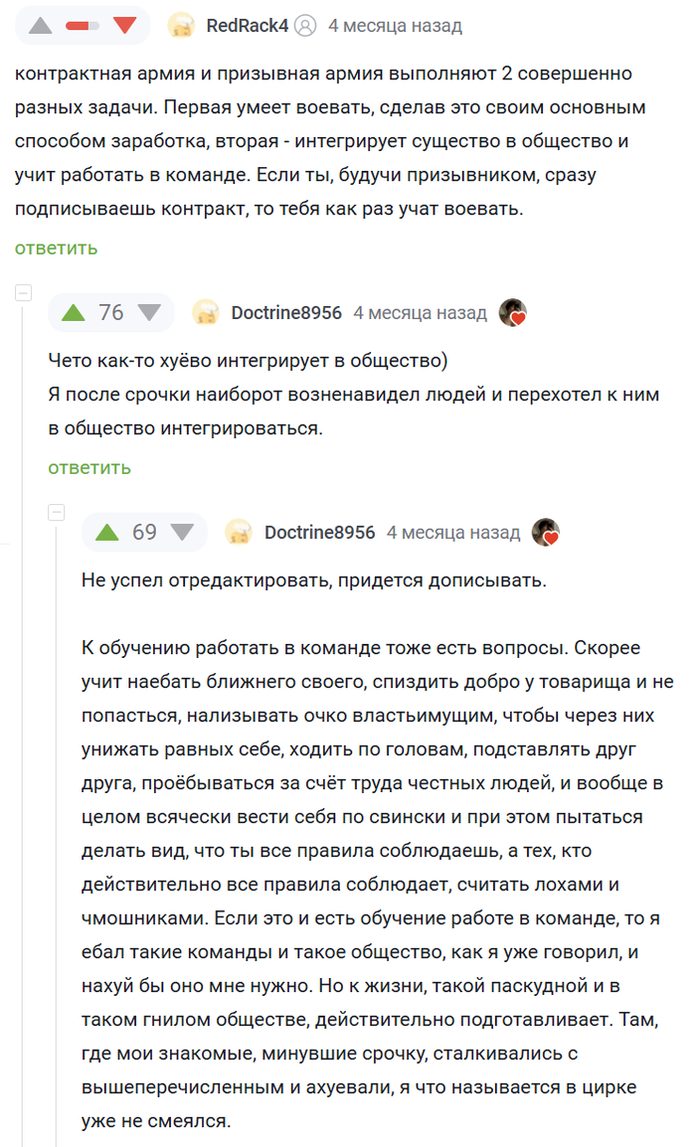Reply to the comment with score 76
Screen dimensions: 696x1147
[89, 467]
